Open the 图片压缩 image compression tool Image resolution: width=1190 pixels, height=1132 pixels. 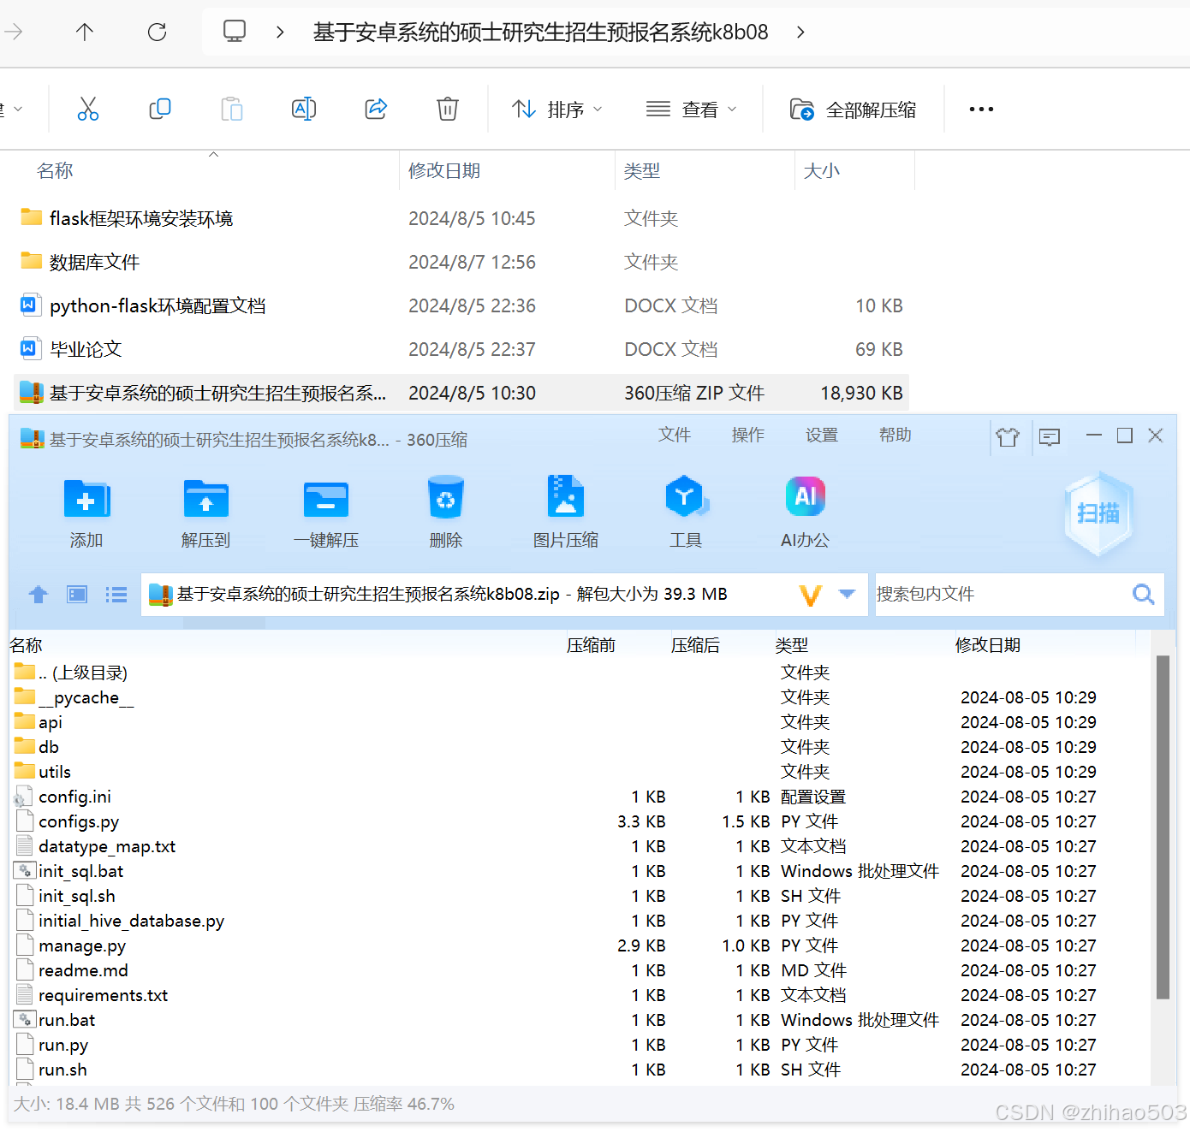(x=565, y=512)
